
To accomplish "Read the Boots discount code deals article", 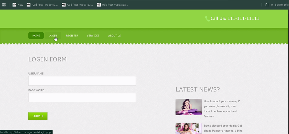I will (223, 128).
